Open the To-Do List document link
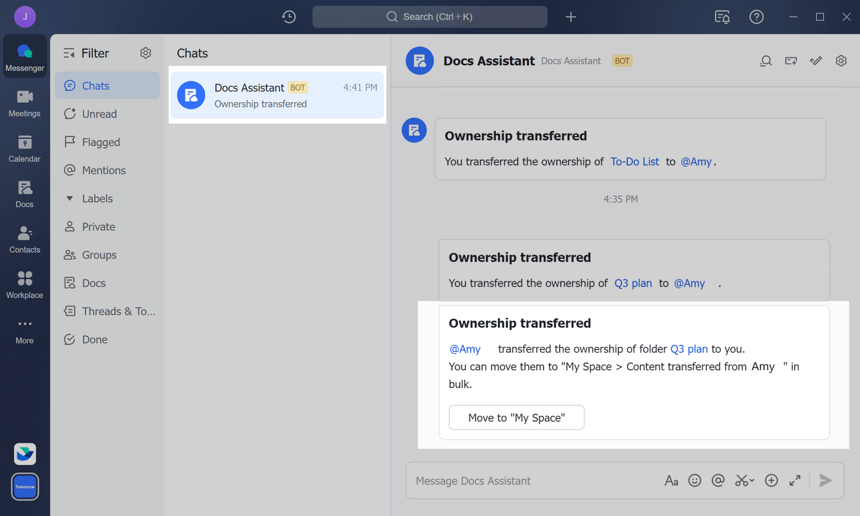Image resolution: width=860 pixels, height=516 pixels. (634, 162)
